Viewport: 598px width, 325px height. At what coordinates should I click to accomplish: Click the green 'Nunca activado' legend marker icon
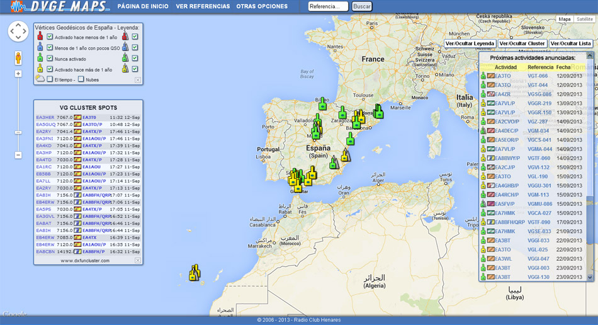pyautogui.click(x=40, y=58)
